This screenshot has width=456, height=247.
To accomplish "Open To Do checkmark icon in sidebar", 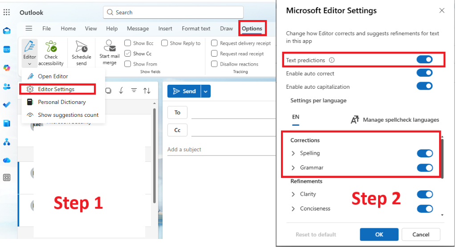I will click(x=7, y=105).
